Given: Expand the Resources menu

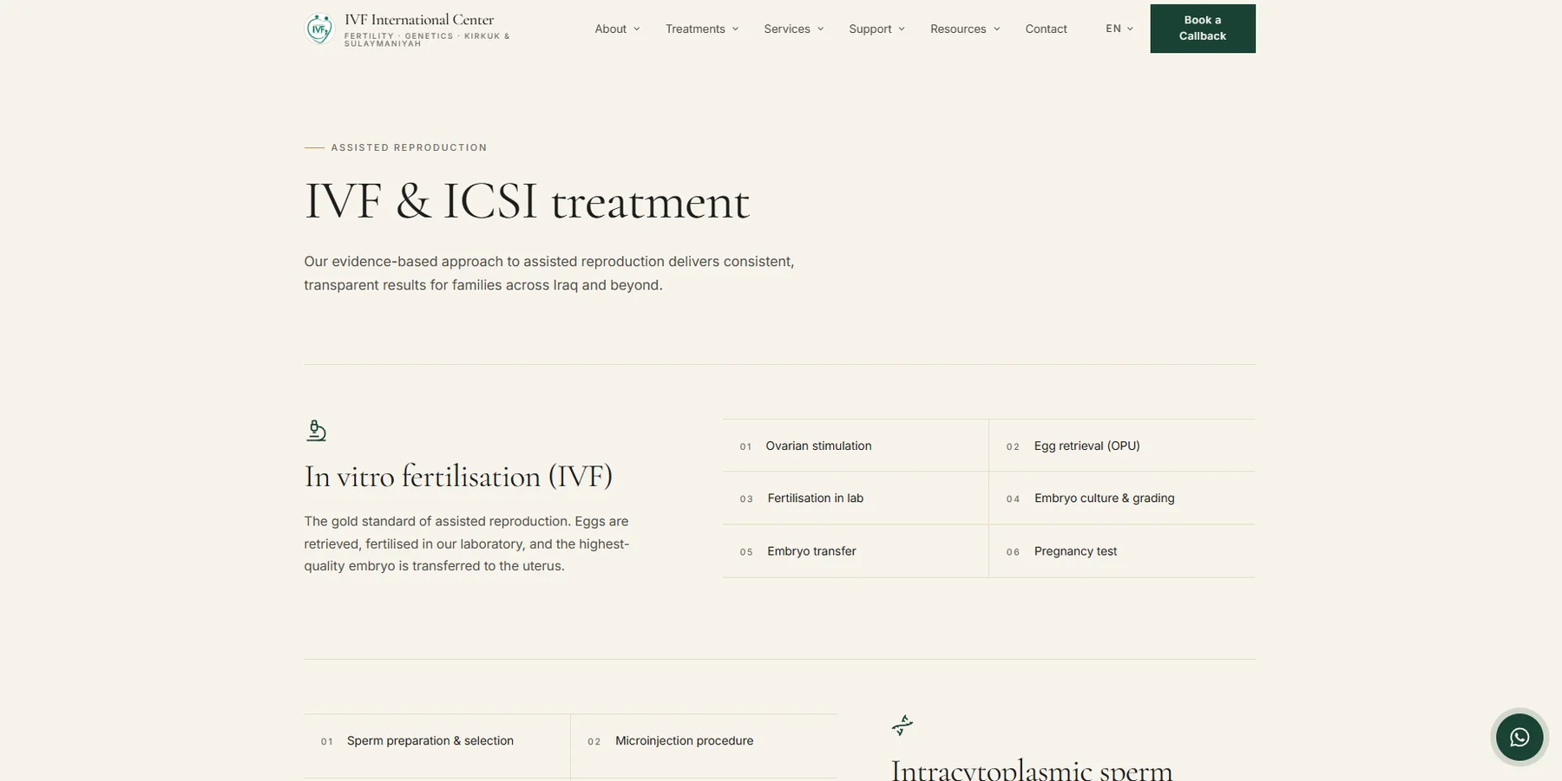Looking at the screenshot, I should [965, 29].
